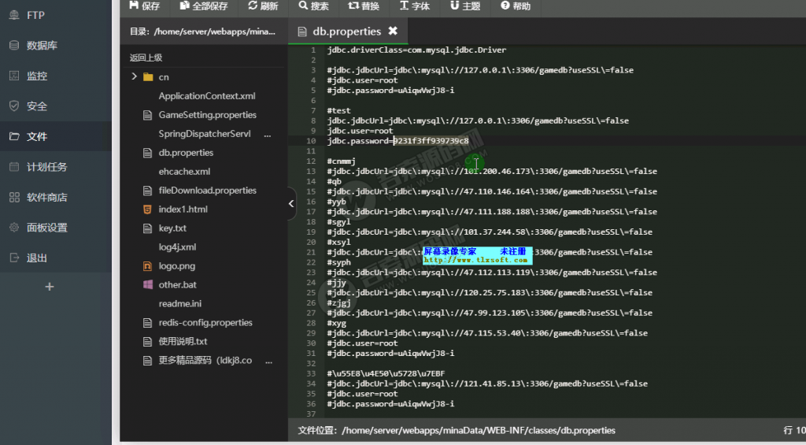This screenshot has width=806, height=445.
Task: Open the Font settings in the toolbar
Action: tap(415, 6)
